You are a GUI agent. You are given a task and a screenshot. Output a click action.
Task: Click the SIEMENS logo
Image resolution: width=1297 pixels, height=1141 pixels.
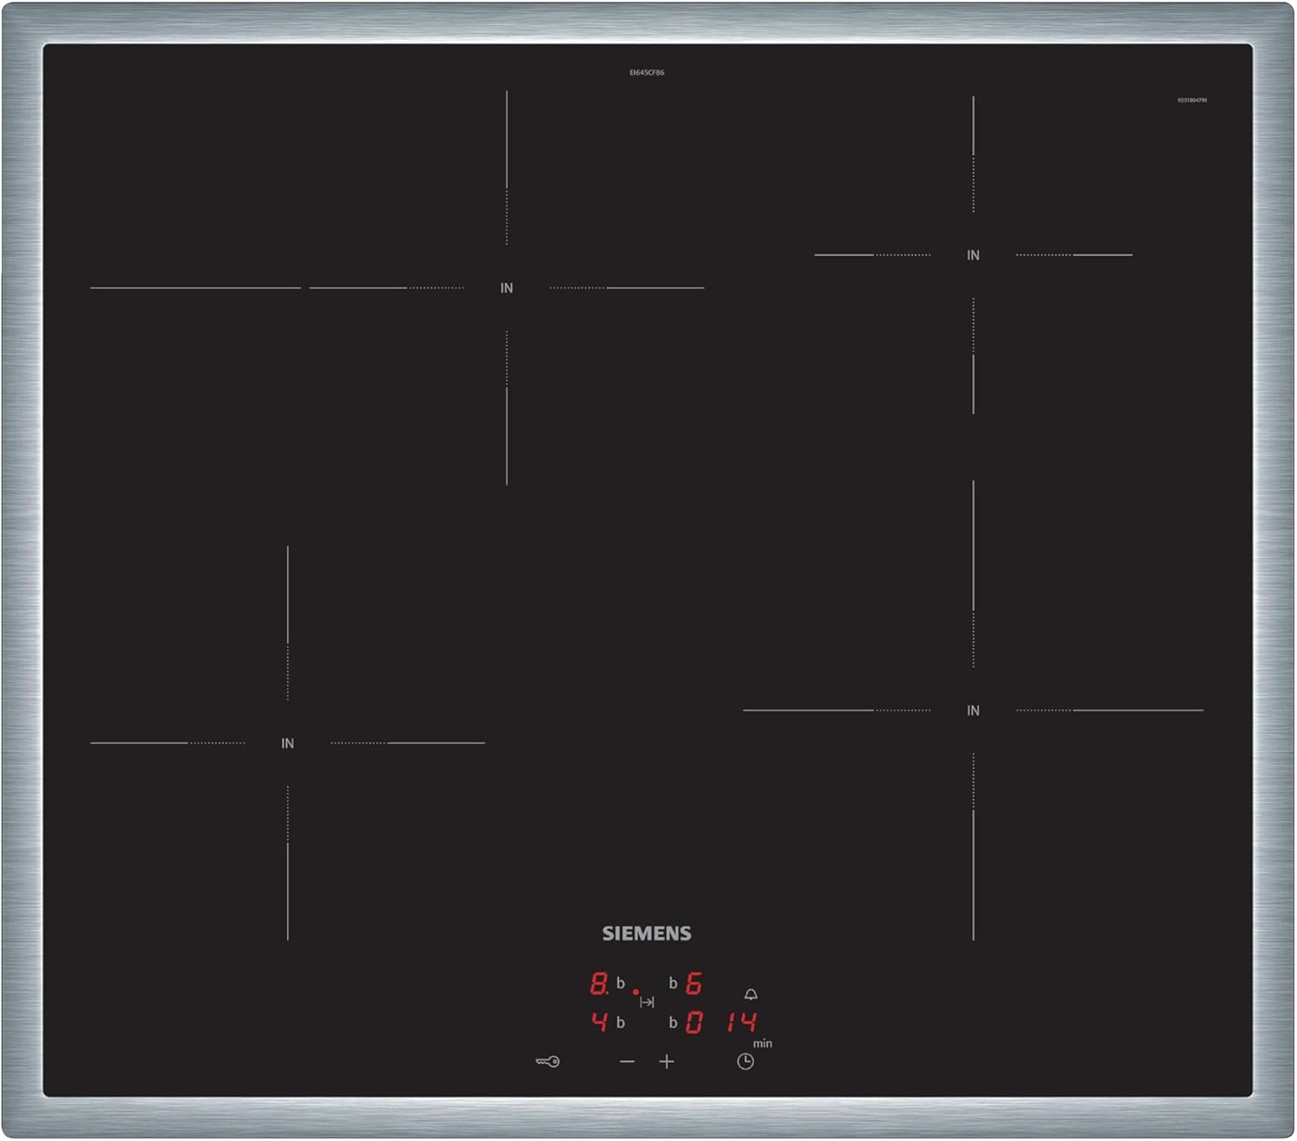(x=647, y=934)
